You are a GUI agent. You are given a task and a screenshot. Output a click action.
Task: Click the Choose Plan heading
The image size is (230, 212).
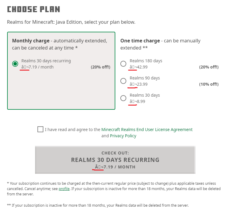[x=33, y=9]
